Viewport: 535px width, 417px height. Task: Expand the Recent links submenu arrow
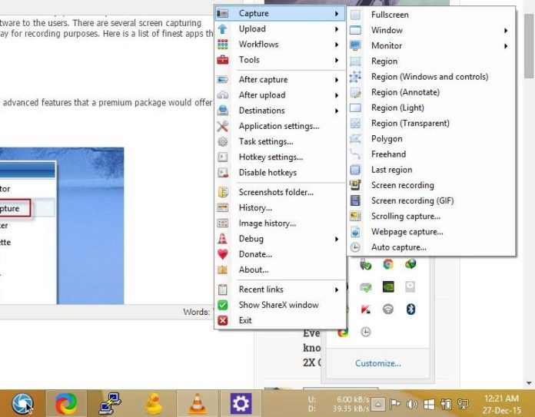(337, 290)
